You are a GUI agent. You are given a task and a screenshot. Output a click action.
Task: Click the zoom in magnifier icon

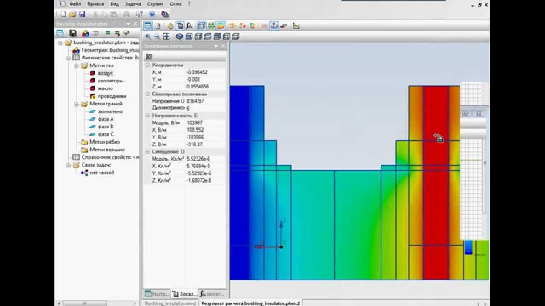pyautogui.click(x=148, y=37)
